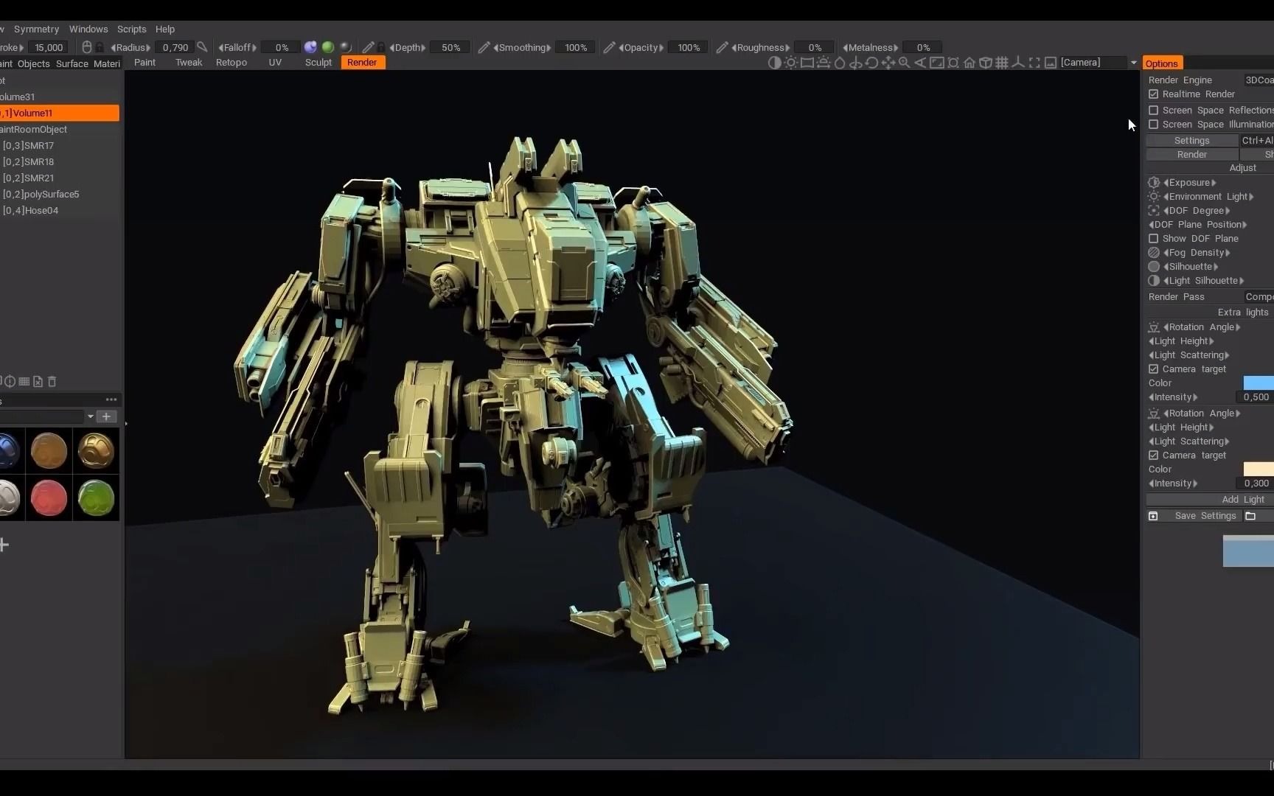Image resolution: width=1274 pixels, height=796 pixels.
Task: Click the Settings button in the Options panel
Action: [x=1191, y=140]
